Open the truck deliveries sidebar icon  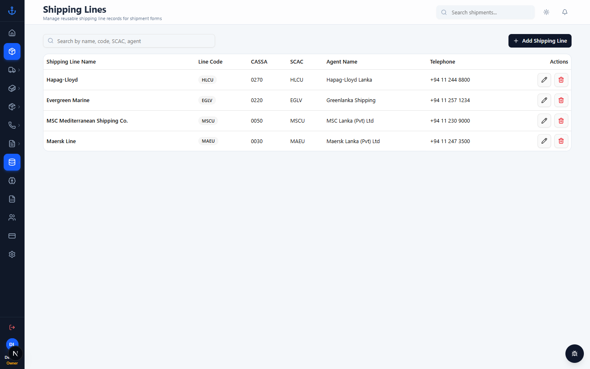coord(12,70)
